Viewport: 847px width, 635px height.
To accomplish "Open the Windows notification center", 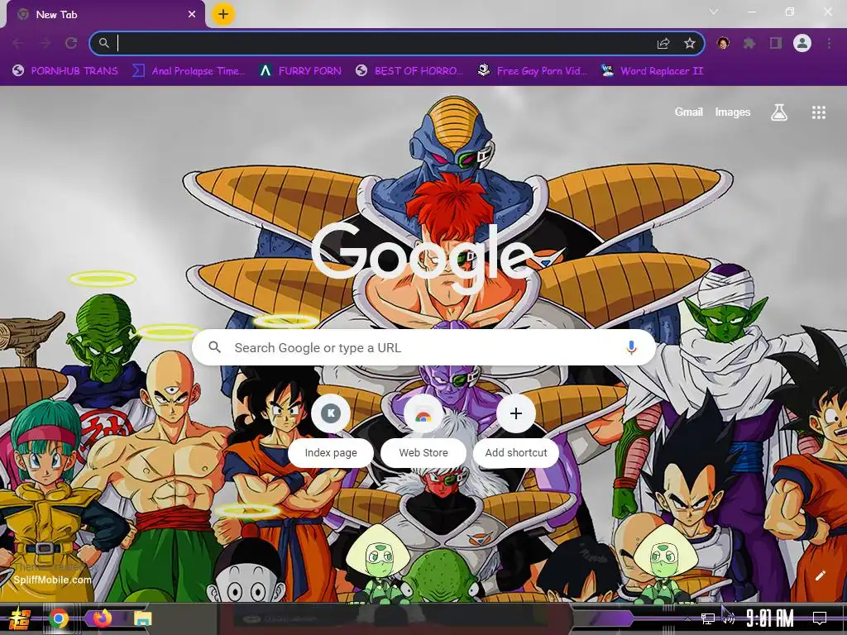I will click(820, 618).
